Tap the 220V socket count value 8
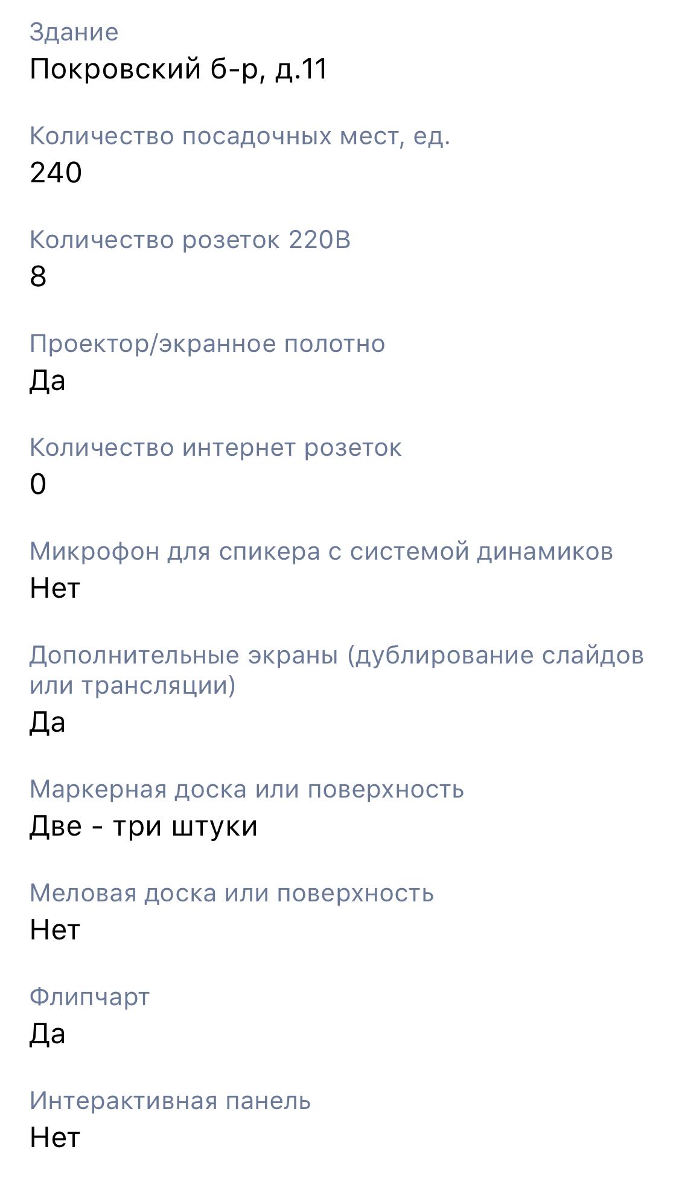The height and width of the screenshot is (1193, 679). pyautogui.click(x=38, y=277)
